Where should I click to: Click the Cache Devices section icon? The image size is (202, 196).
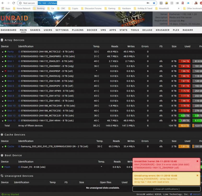2,135
